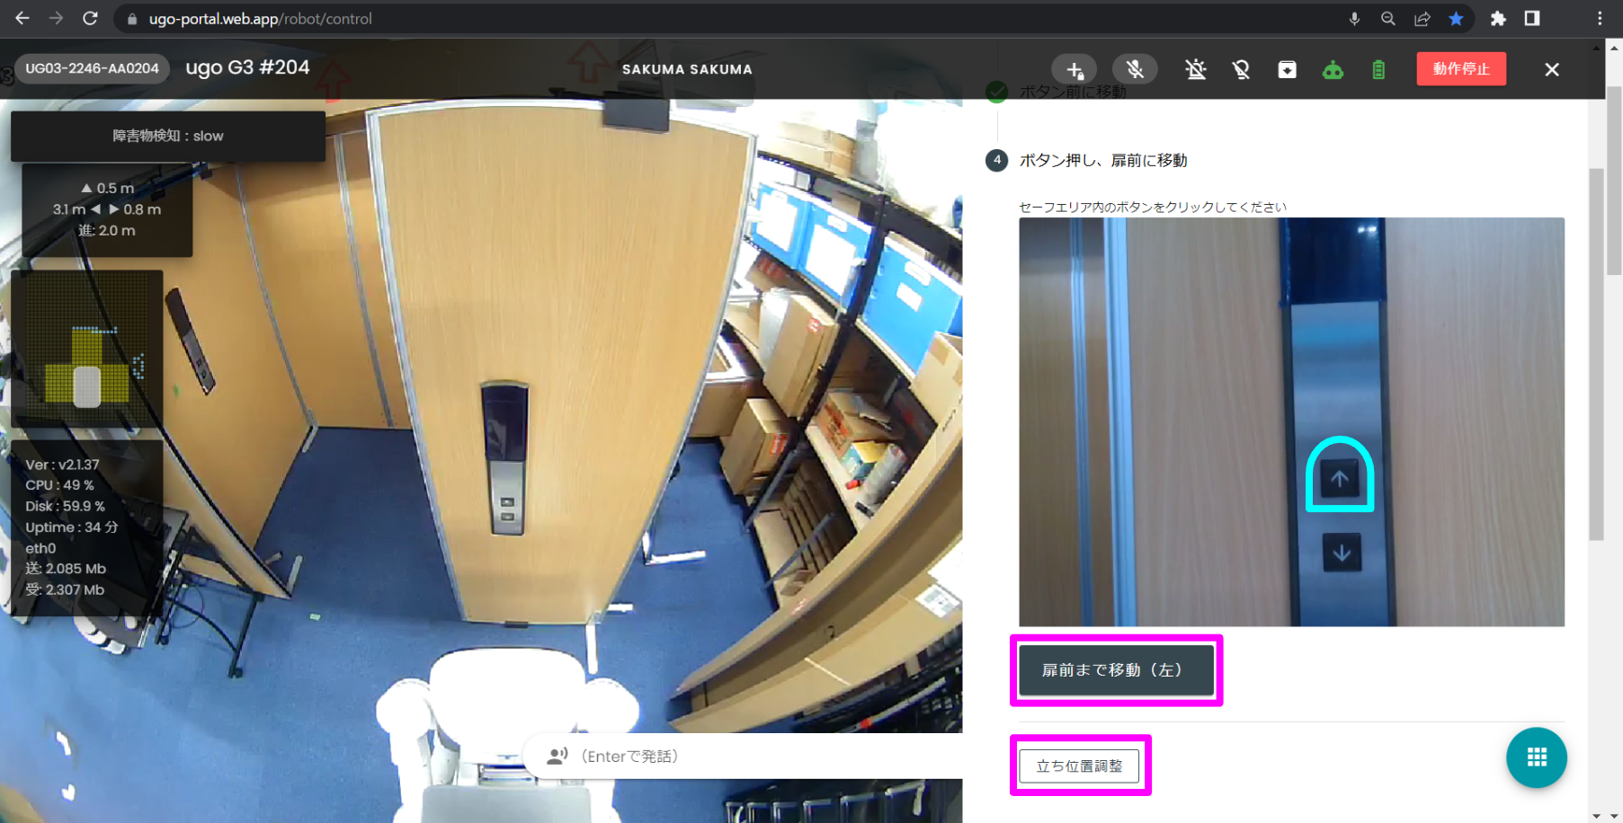This screenshot has height=823, width=1623.
Task: Toggle the crossed-out light bulb icon
Action: click(x=1241, y=69)
